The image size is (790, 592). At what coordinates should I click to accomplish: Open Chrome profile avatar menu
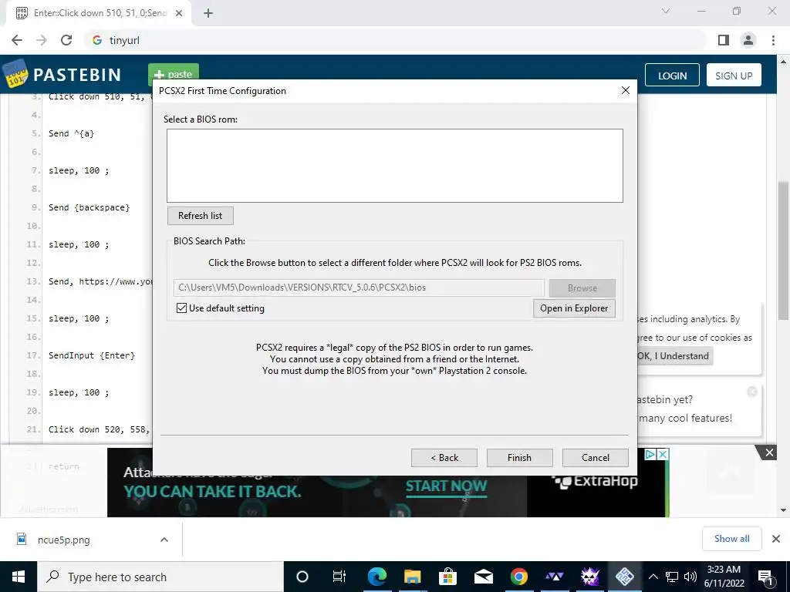(x=748, y=40)
